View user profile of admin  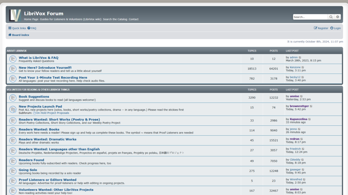[x=294, y=57]
